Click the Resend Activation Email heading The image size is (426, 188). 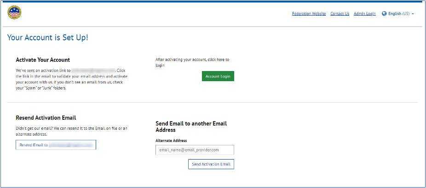[46, 118]
